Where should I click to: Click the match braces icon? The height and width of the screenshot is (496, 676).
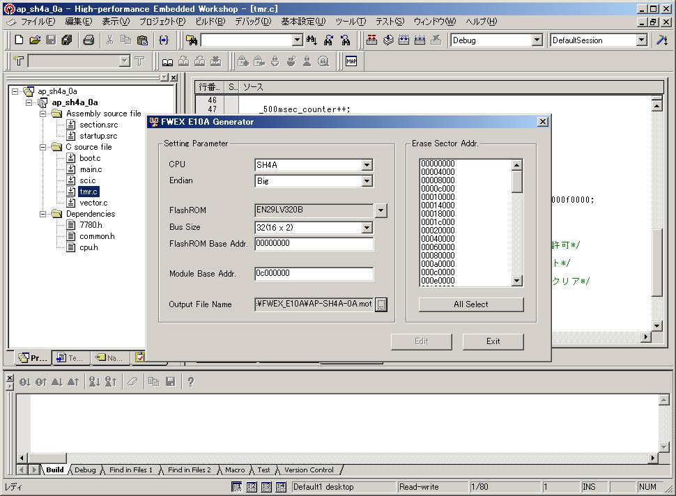click(163, 40)
